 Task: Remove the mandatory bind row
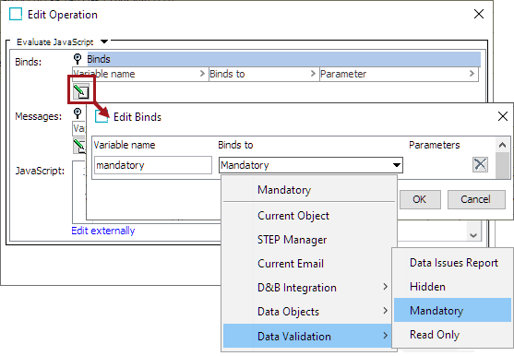click(480, 164)
